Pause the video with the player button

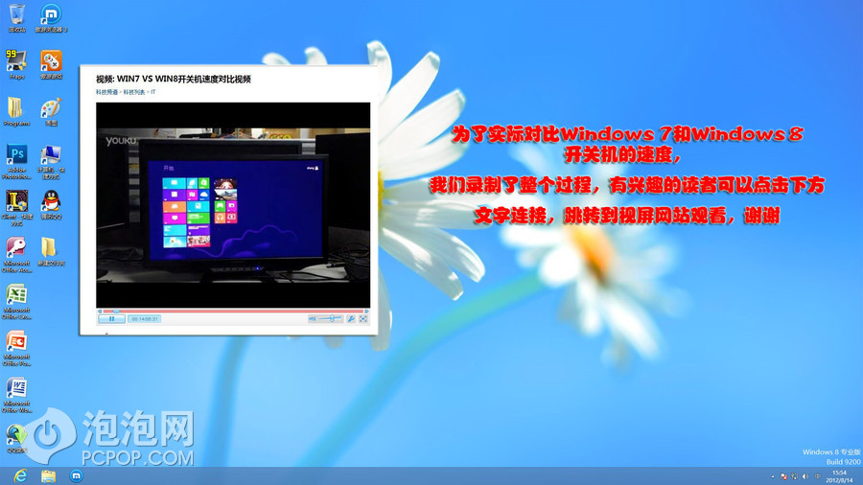click(111, 318)
